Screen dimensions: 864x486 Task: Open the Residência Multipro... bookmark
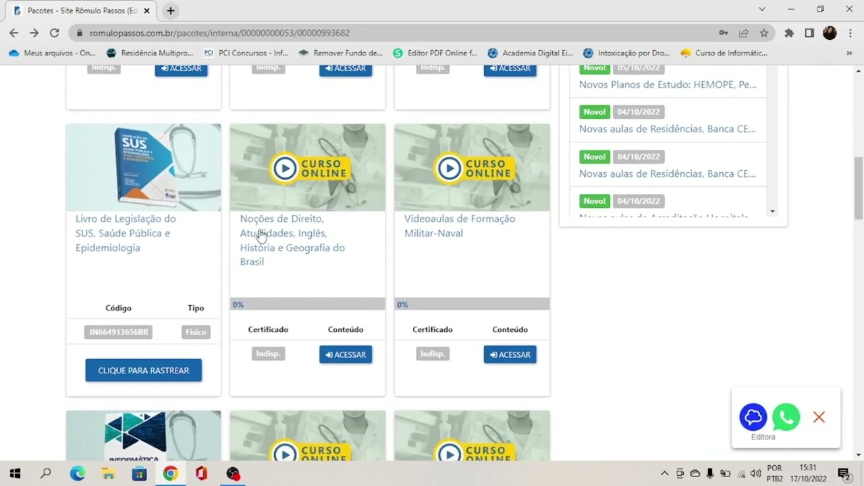pyautogui.click(x=150, y=53)
